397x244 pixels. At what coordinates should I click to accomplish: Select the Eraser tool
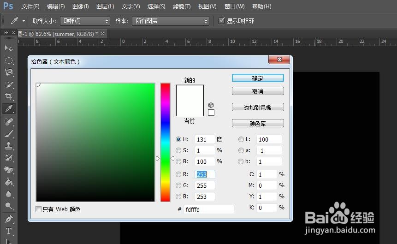[x=9, y=169]
